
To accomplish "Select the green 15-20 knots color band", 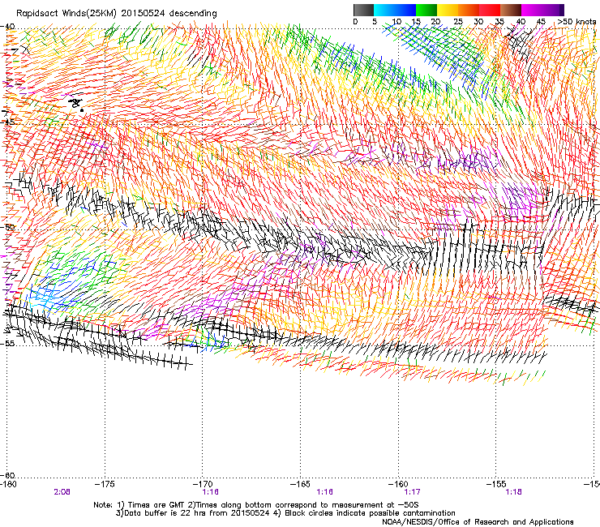I will click(x=426, y=10).
